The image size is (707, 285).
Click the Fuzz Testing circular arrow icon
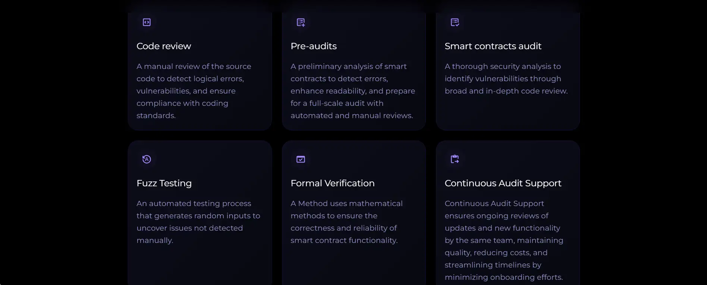tap(147, 159)
